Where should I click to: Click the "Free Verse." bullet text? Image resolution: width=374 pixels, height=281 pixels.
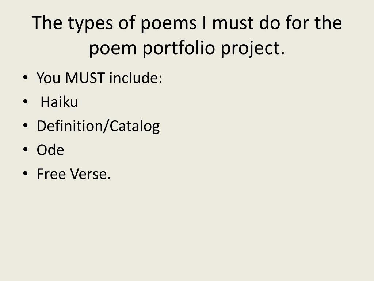point(74,174)
